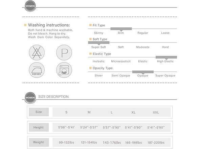
Task: Click the Weight header cell
Action: [39, 143]
